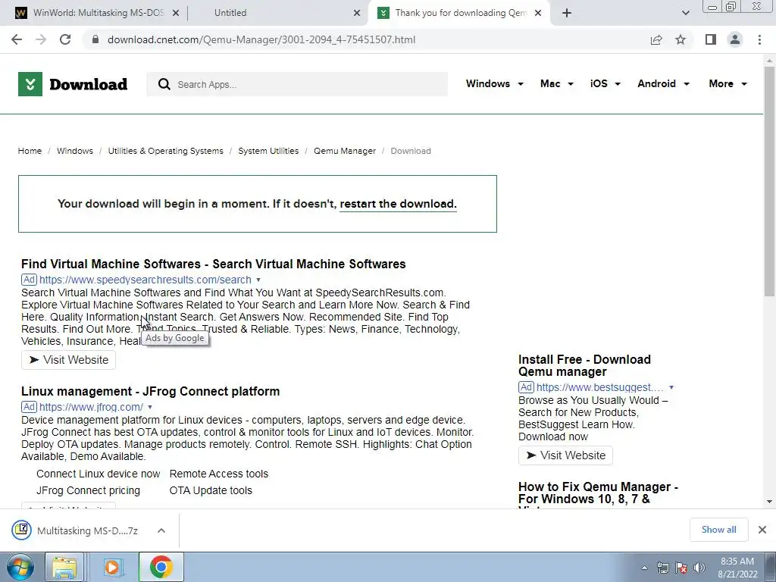Go back using browser back arrow
The width and height of the screenshot is (776, 582).
[17, 39]
